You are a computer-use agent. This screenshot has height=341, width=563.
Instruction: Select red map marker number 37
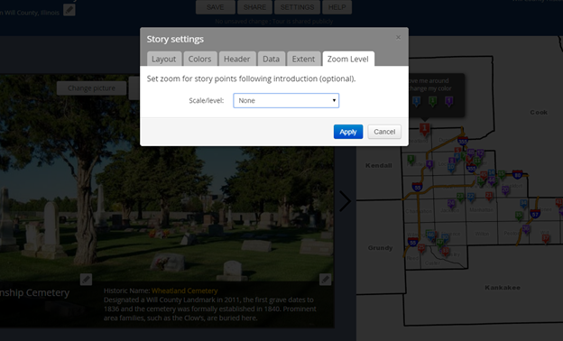click(545, 238)
